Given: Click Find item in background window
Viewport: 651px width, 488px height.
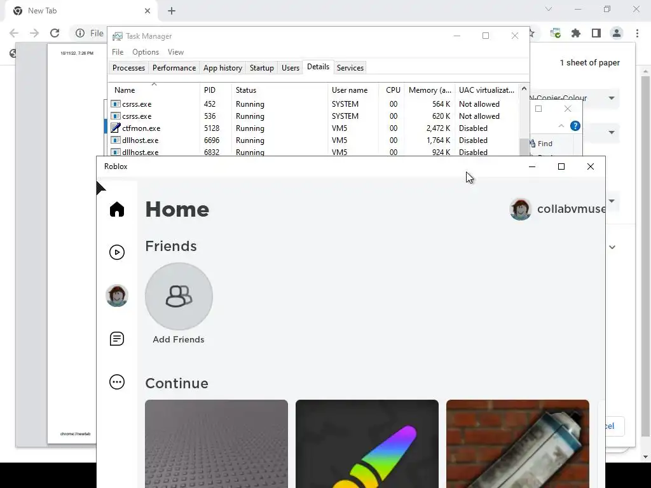Looking at the screenshot, I should (541, 144).
